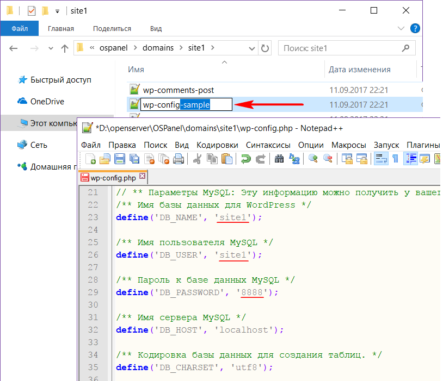Click inside the wp-config-sample rename field
The image size is (443, 381).
(186, 105)
